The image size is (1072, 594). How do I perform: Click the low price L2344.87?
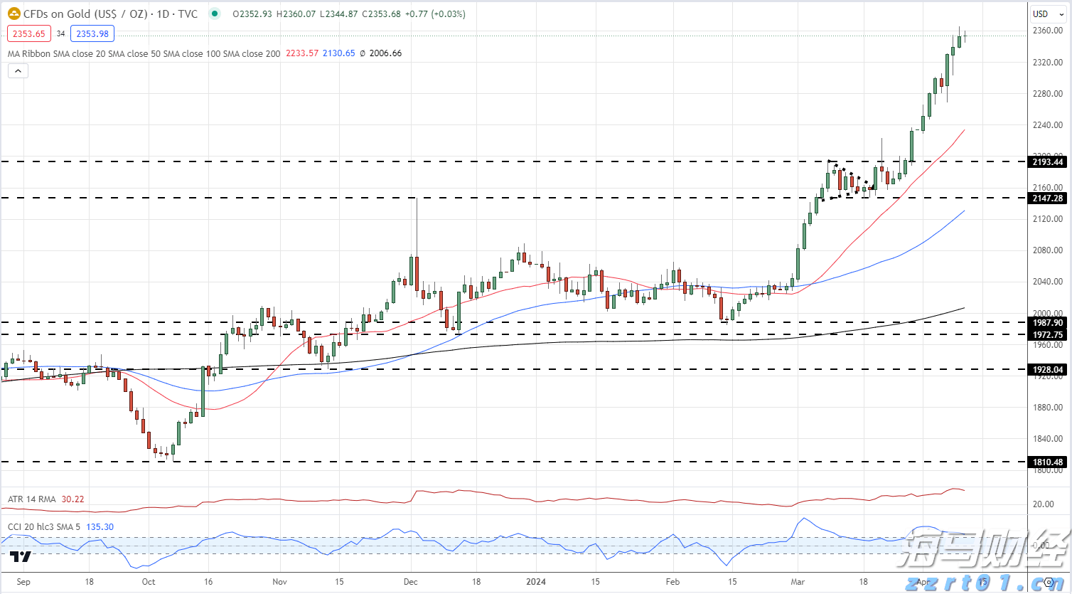(339, 14)
